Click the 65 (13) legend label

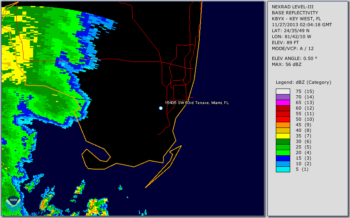(305, 102)
